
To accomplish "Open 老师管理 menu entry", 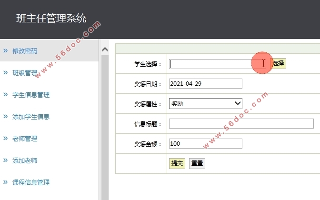I will [x=25, y=139].
